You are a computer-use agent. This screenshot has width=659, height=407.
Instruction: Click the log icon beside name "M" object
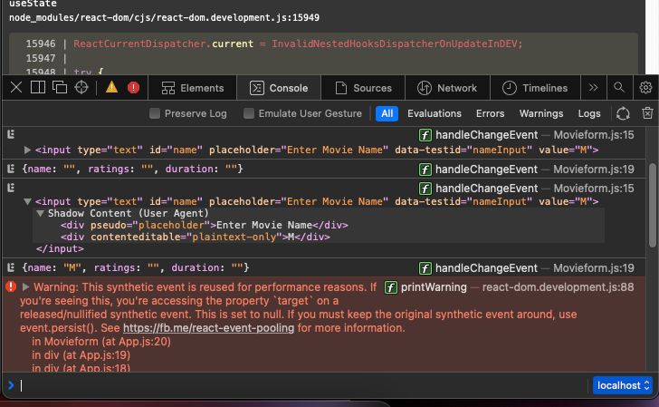click(x=11, y=267)
